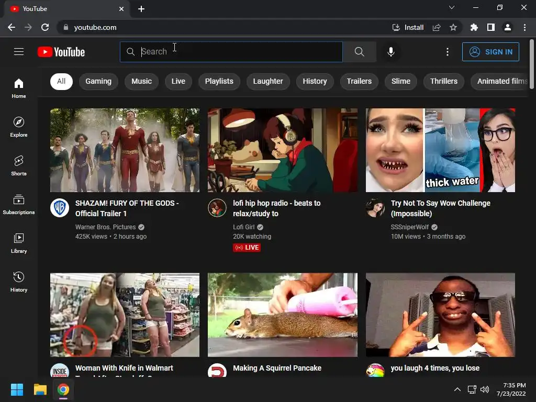Open the hamburger guide menu
This screenshot has width=536, height=402.
19,52
